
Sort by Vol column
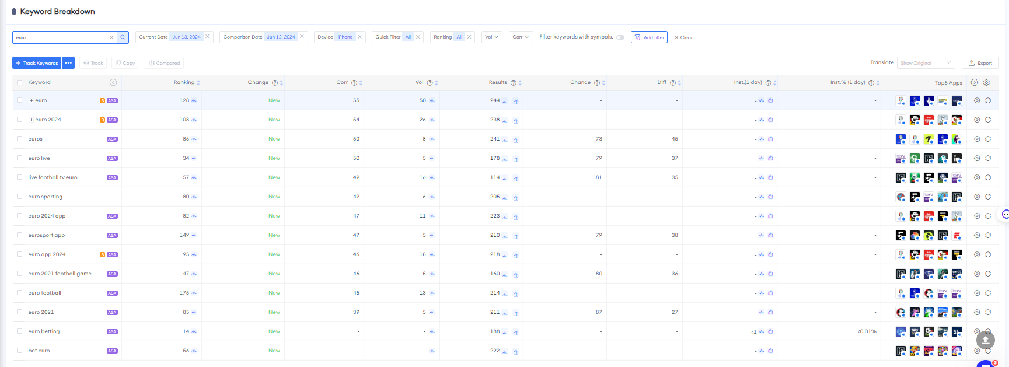coord(437,83)
